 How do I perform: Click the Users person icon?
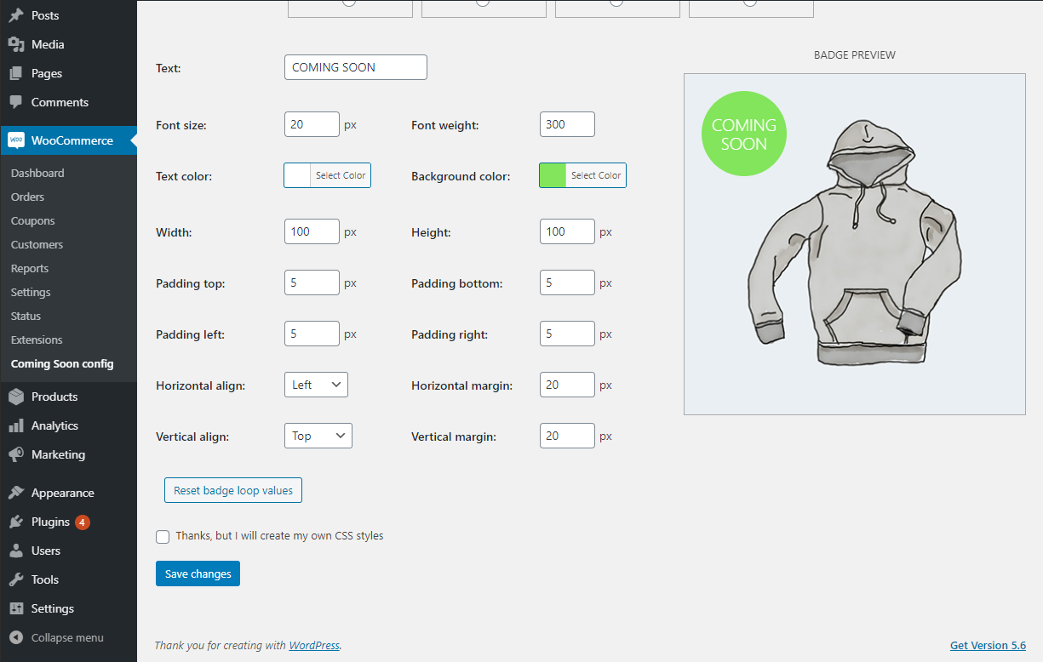tap(16, 551)
